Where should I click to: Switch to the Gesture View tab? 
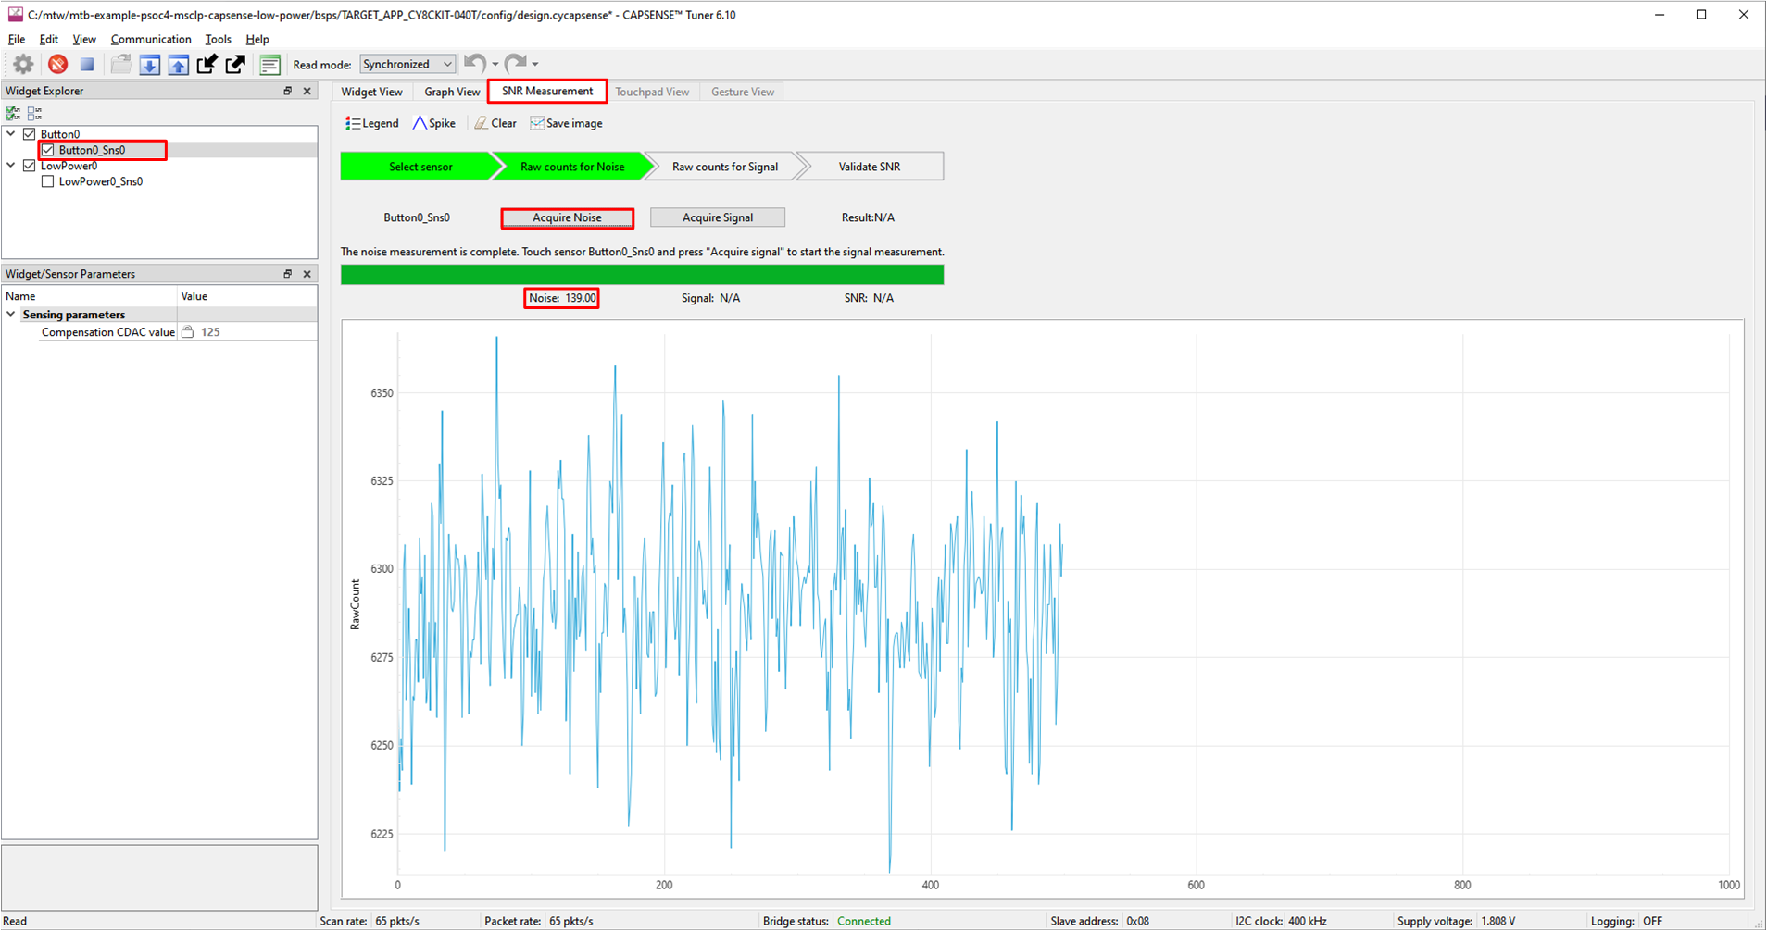click(x=743, y=92)
